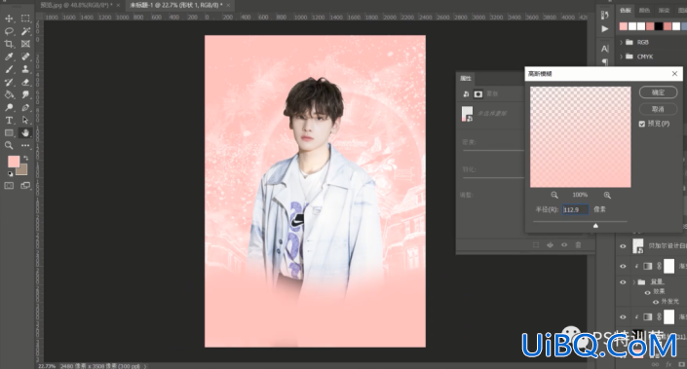The image size is (687, 369).
Task: Select the Dodge tool
Action: tap(9, 107)
